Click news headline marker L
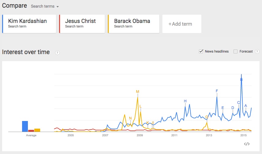This screenshot has width=262, height=154. pyautogui.click(x=140, y=106)
